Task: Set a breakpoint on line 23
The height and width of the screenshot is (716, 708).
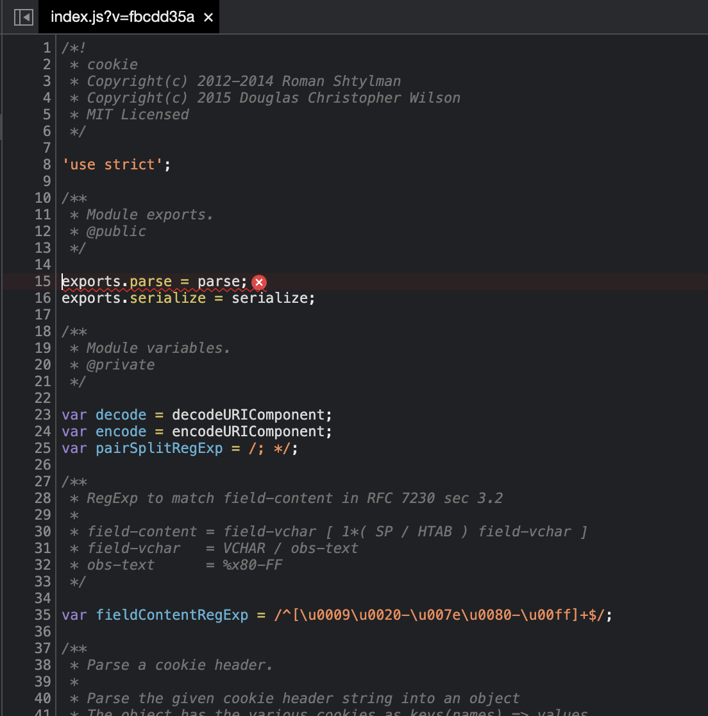Action: [43, 414]
